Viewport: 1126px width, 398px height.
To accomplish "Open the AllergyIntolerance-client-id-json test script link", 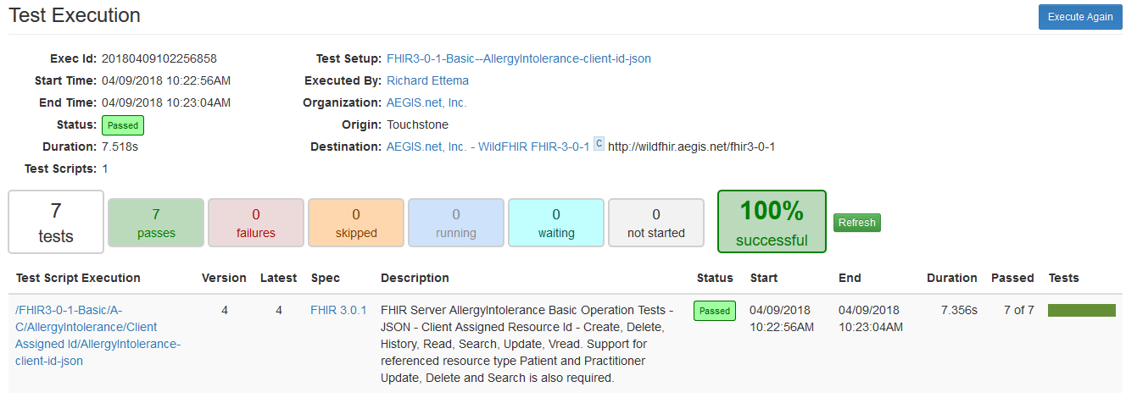I will coord(98,335).
